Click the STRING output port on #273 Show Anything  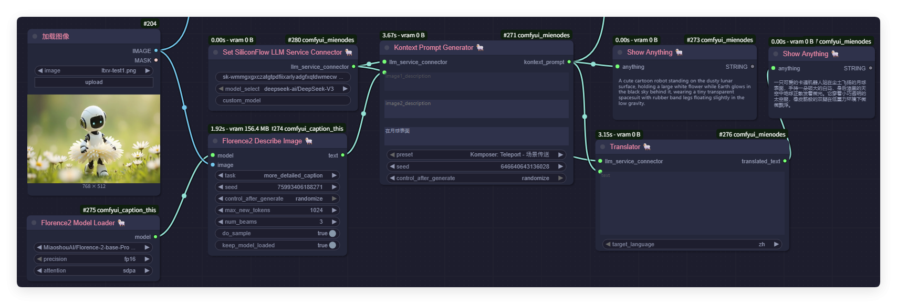point(753,67)
